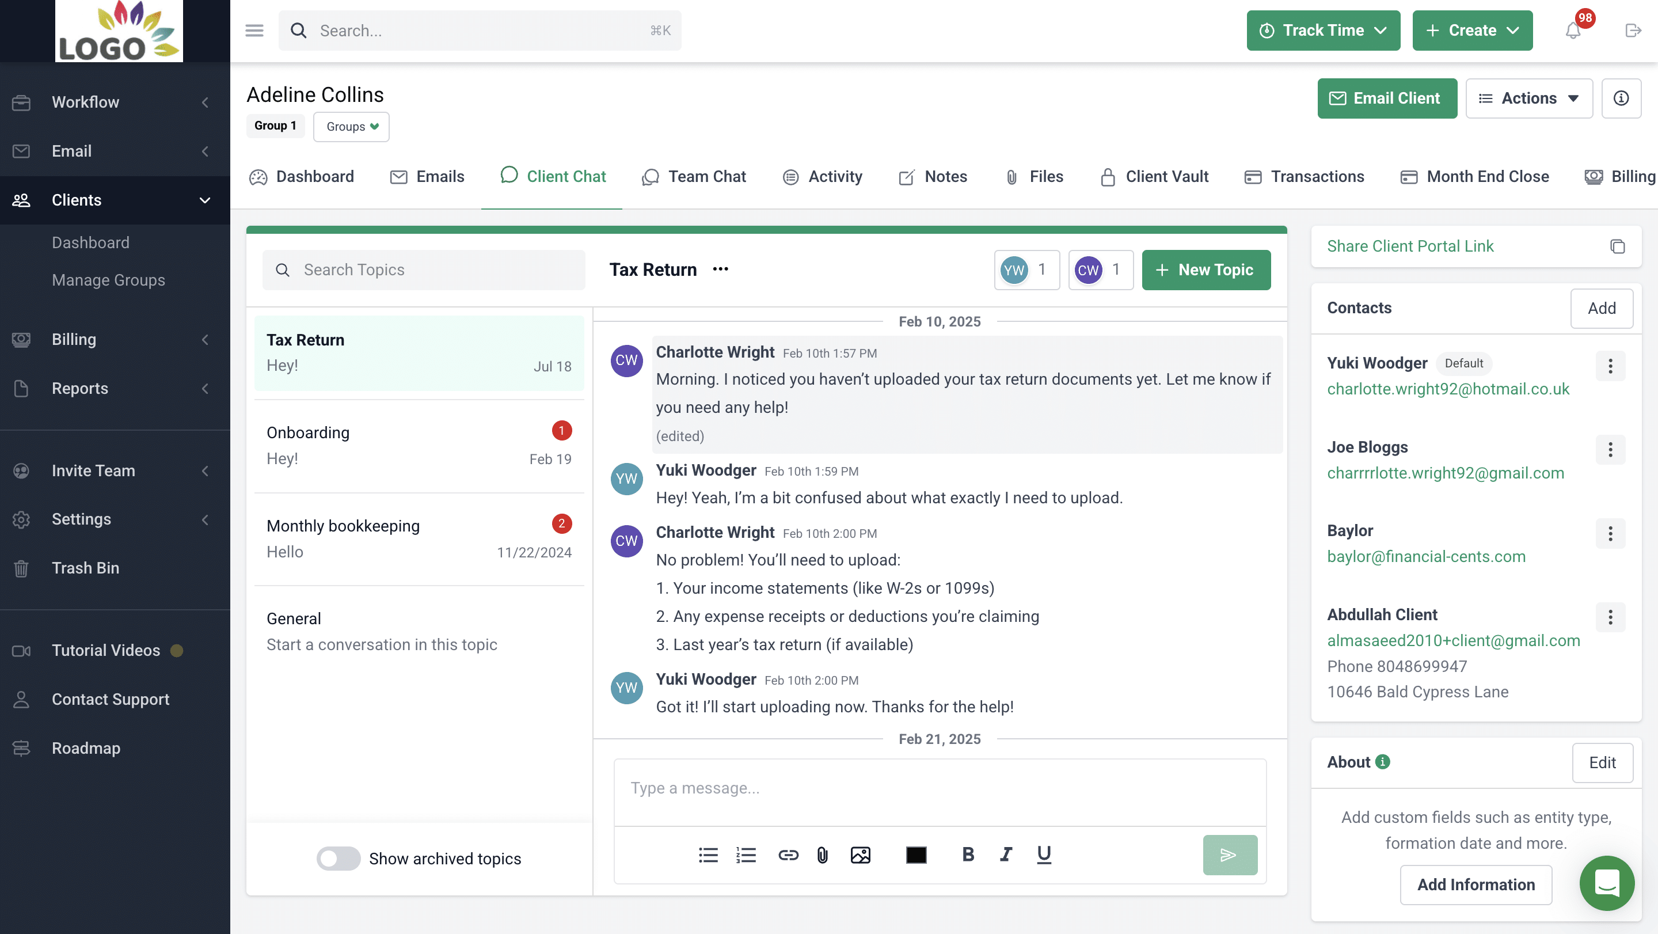Open options menu for Joe Bloggs contact
Image resolution: width=1658 pixels, height=934 pixels.
pyautogui.click(x=1611, y=450)
